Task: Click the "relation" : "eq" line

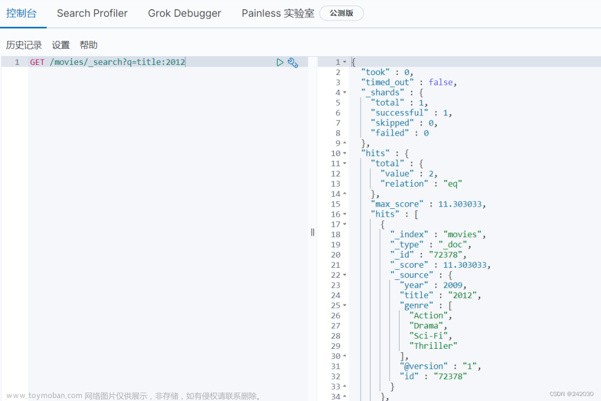Action: point(421,184)
